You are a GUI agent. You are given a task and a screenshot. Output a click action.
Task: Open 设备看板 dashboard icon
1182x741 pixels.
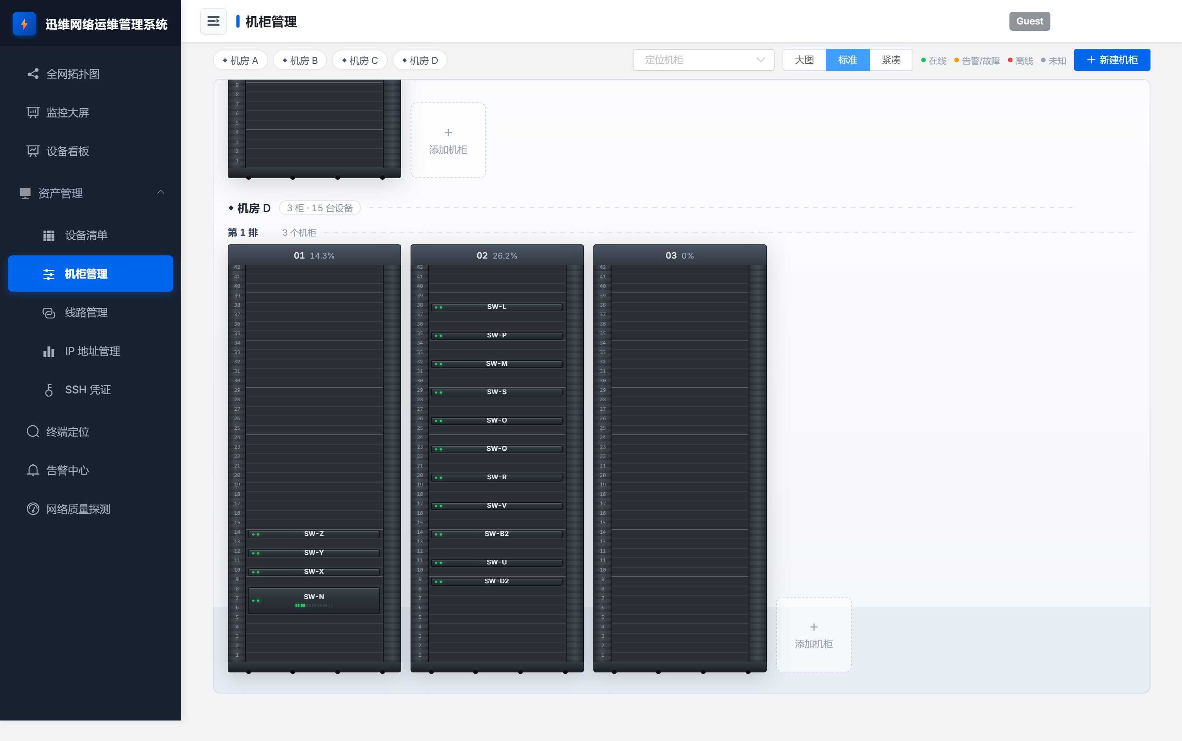point(33,151)
